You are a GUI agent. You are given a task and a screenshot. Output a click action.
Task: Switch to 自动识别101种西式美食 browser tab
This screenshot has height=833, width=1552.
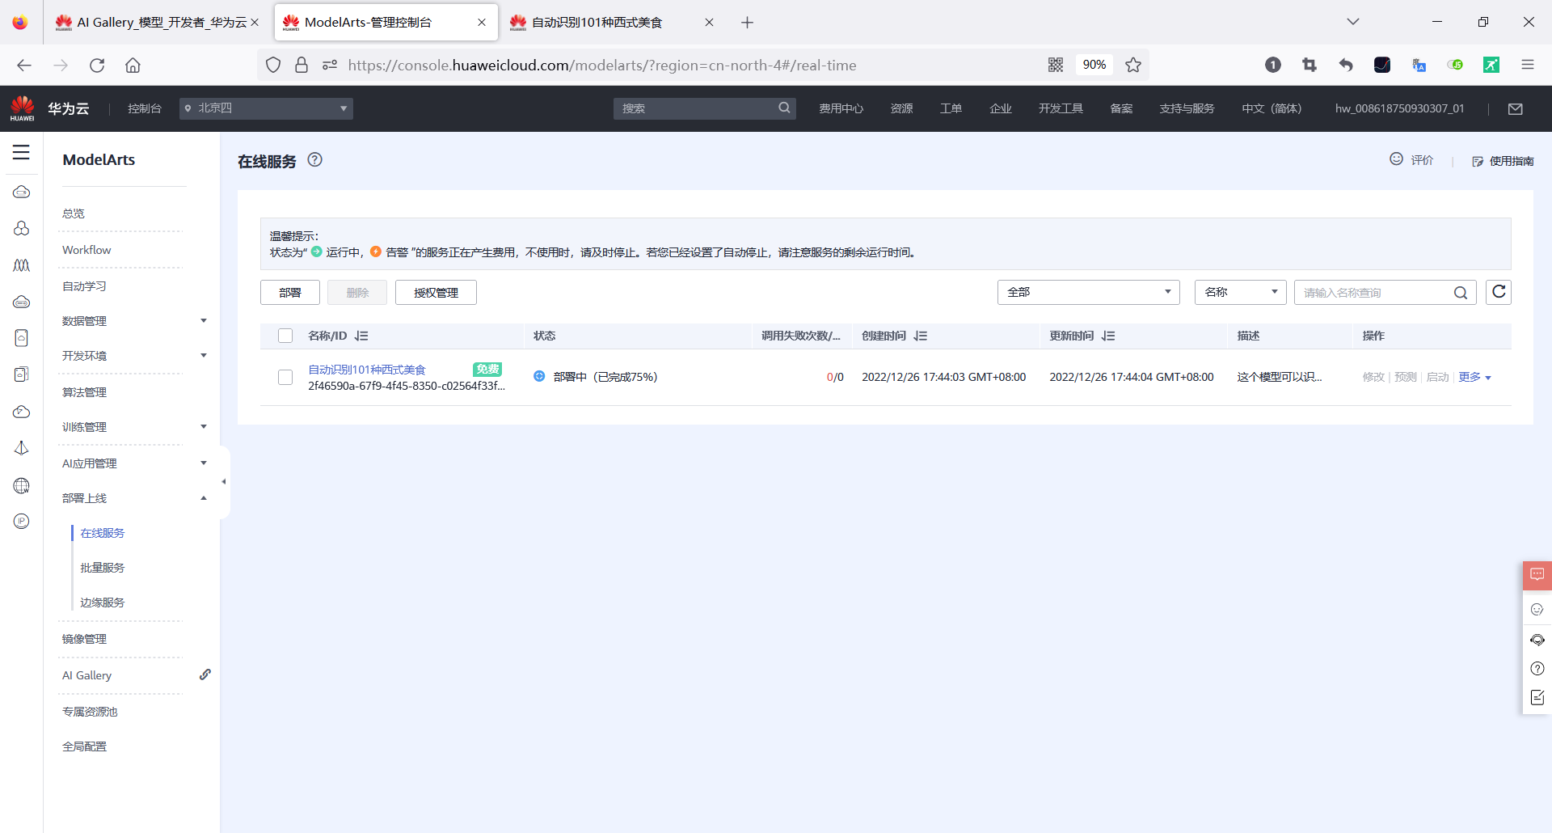coord(612,22)
